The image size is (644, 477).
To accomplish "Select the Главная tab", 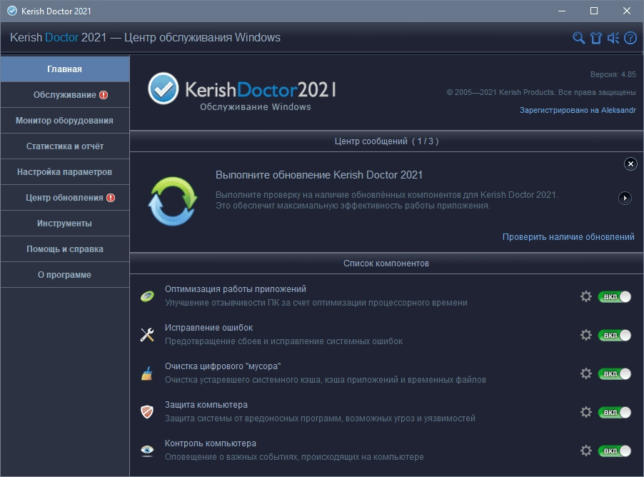I will click(65, 69).
